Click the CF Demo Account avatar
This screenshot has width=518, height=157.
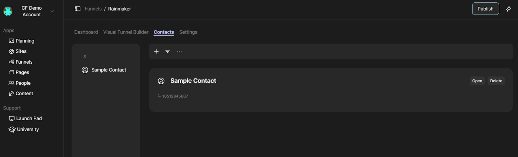[8, 11]
